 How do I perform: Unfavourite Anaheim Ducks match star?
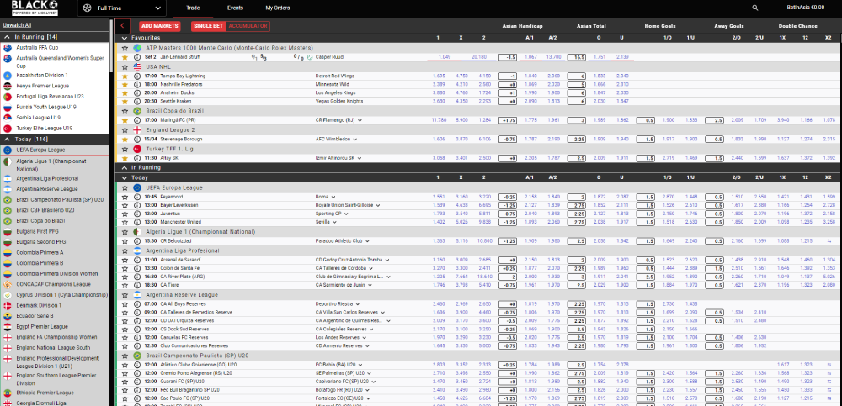tap(125, 92)
